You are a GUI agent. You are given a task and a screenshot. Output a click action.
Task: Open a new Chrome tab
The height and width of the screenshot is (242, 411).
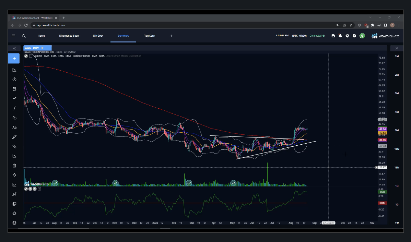[64, 18]
